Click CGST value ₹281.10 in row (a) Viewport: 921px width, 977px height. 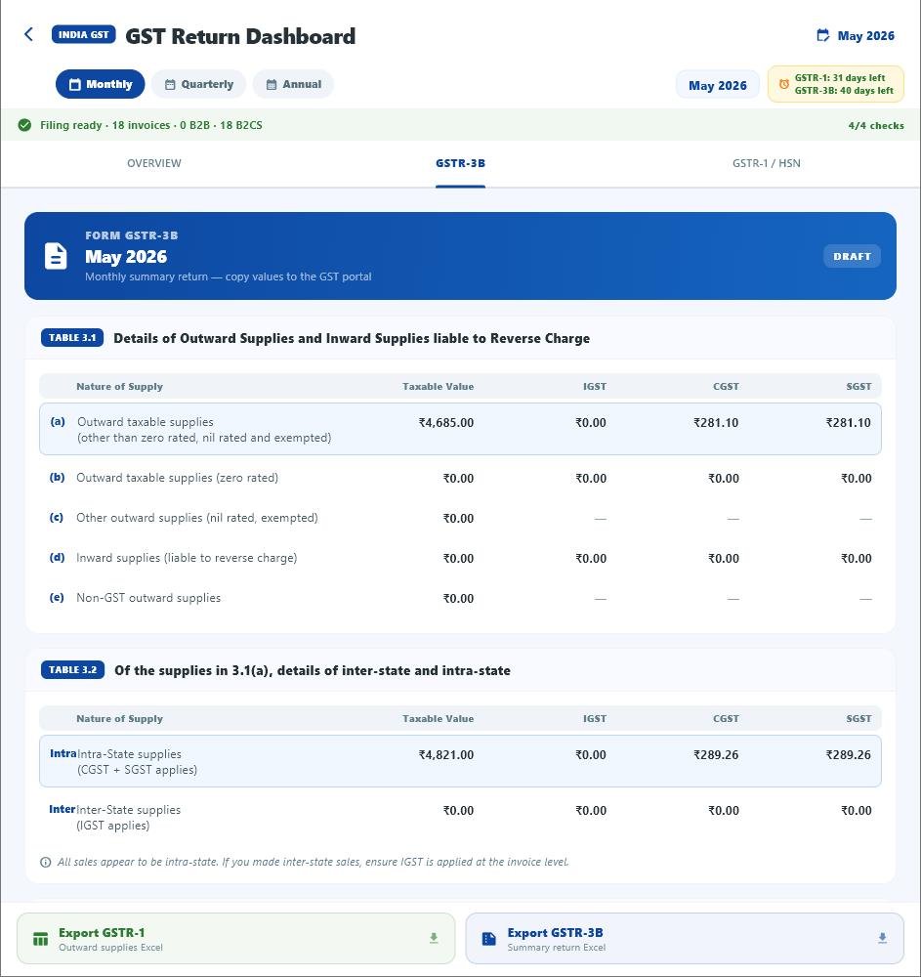click(x=716, y=422)
